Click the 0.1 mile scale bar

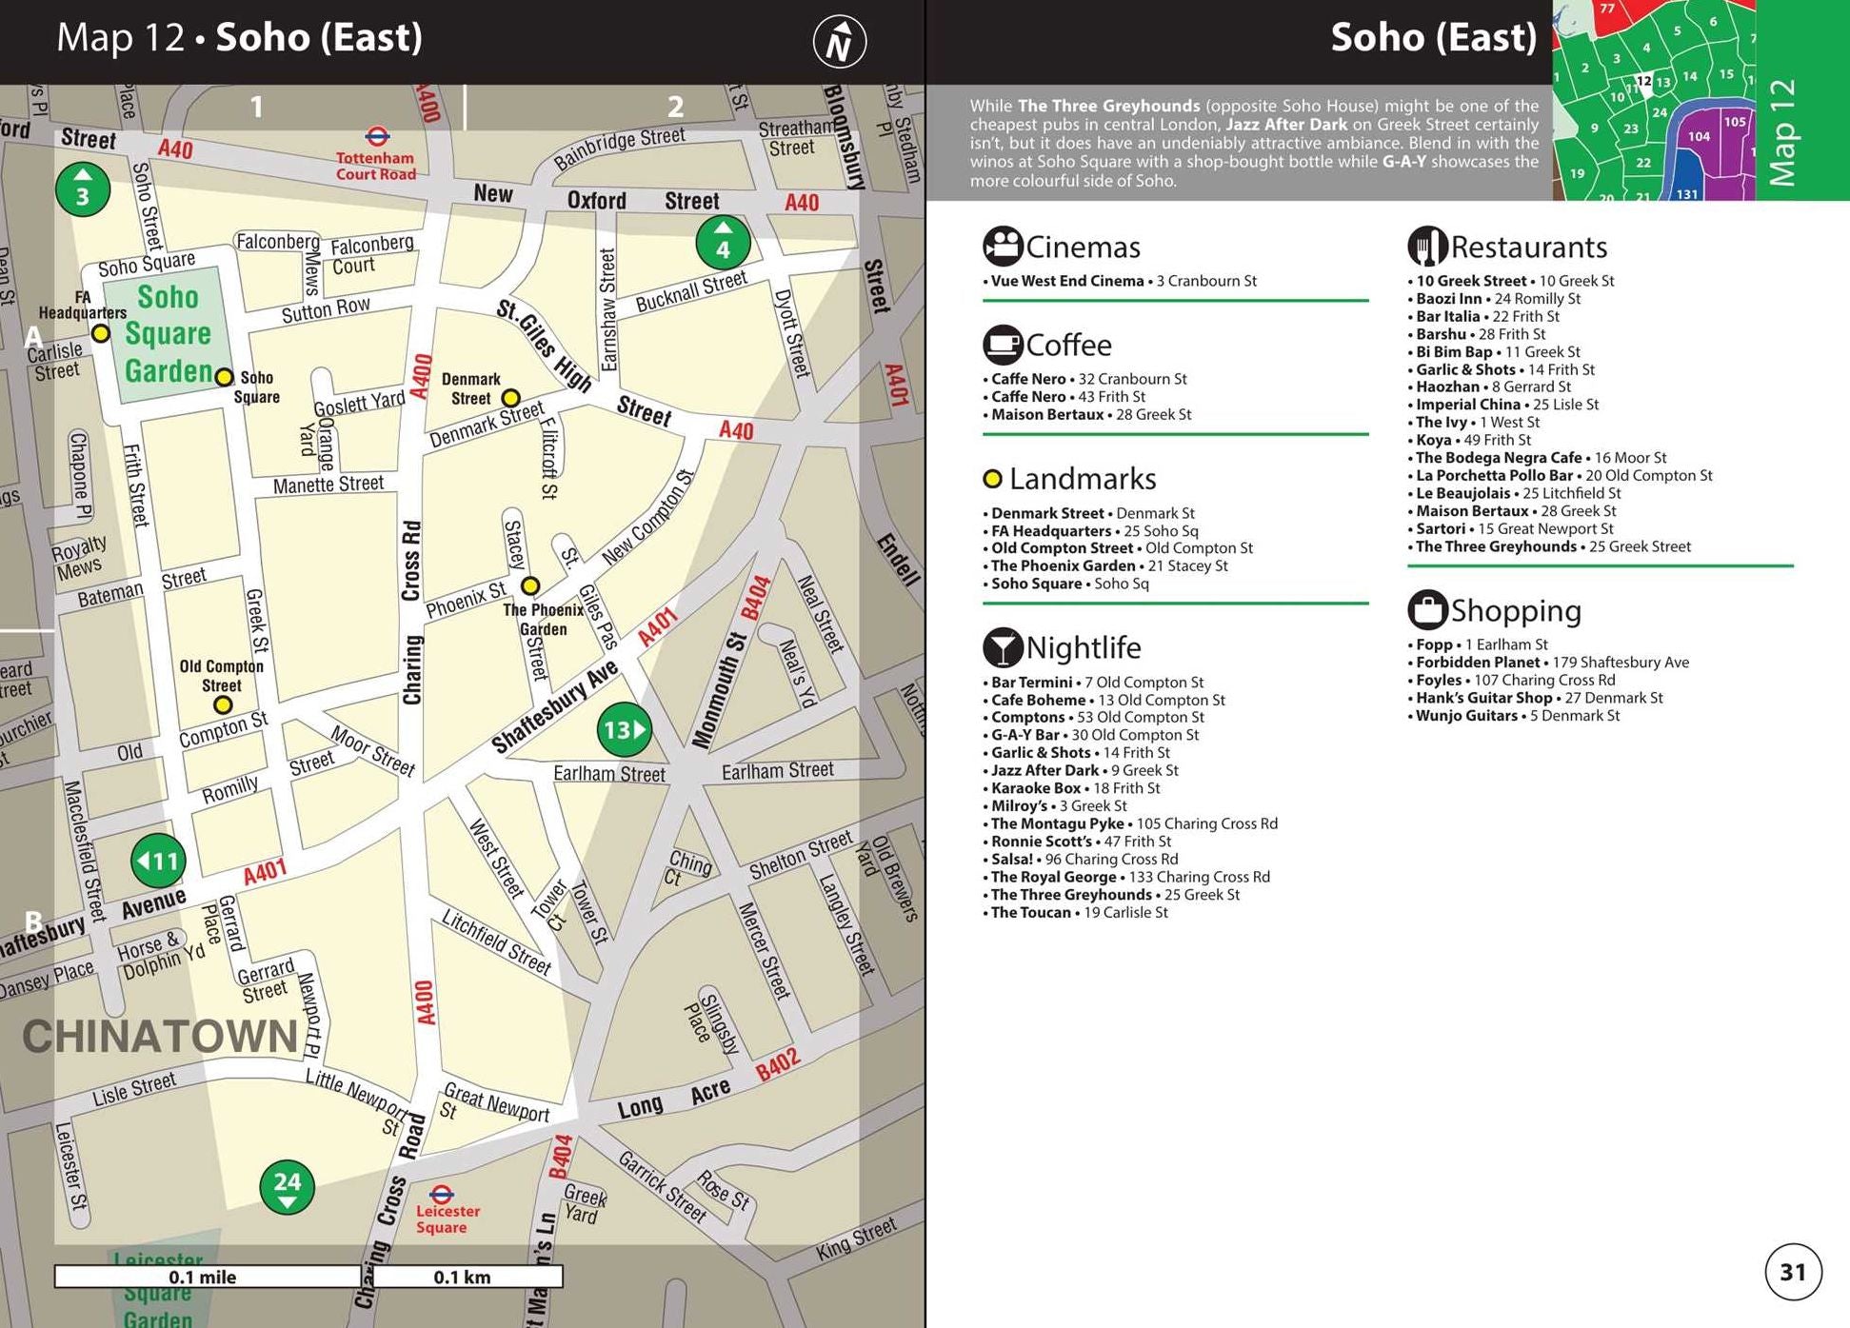pyautogui.click(x=208, y=1277)
